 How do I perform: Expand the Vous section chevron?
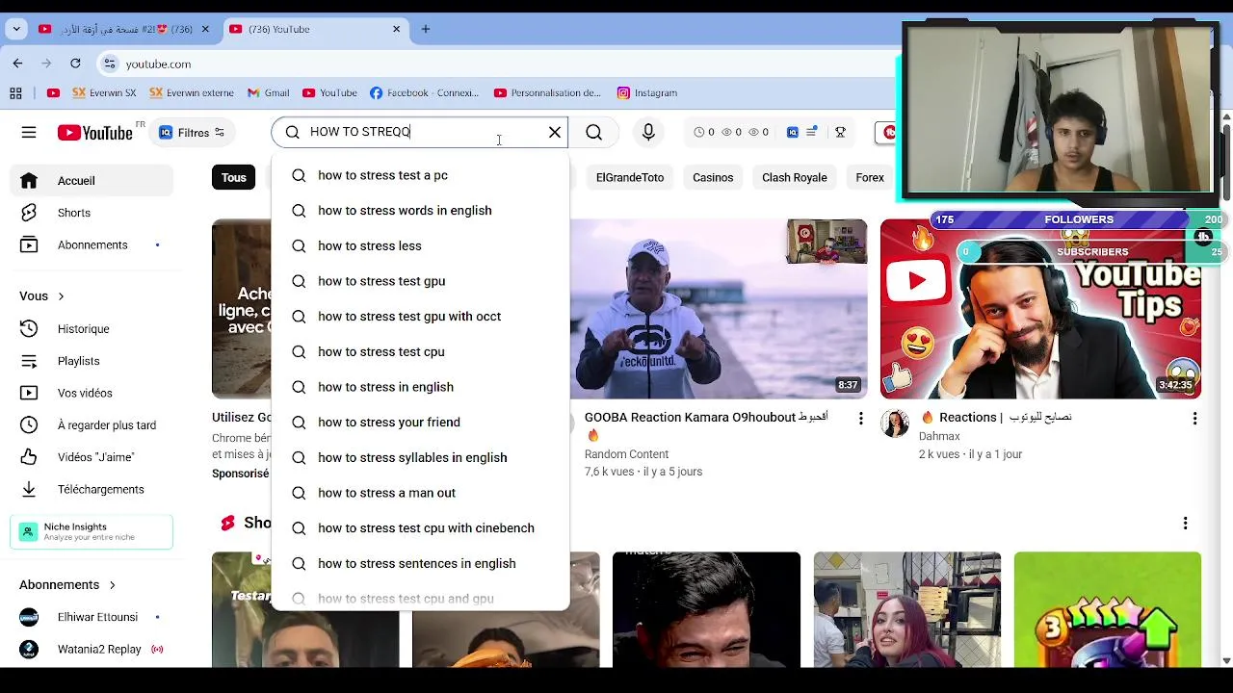(61, 296)
